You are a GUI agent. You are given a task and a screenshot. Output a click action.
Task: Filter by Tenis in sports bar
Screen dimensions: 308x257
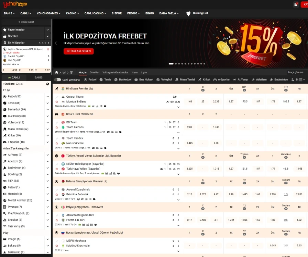coord(105,79)
